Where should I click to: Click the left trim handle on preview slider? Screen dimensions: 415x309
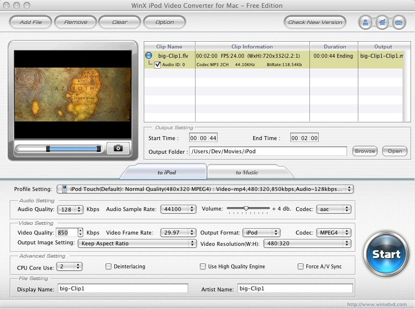point(48,148)
